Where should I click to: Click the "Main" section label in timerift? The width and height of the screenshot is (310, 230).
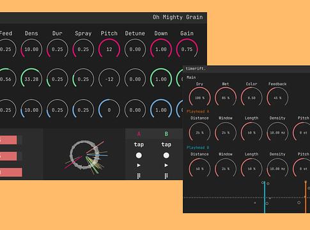click(x=191, y=77)
